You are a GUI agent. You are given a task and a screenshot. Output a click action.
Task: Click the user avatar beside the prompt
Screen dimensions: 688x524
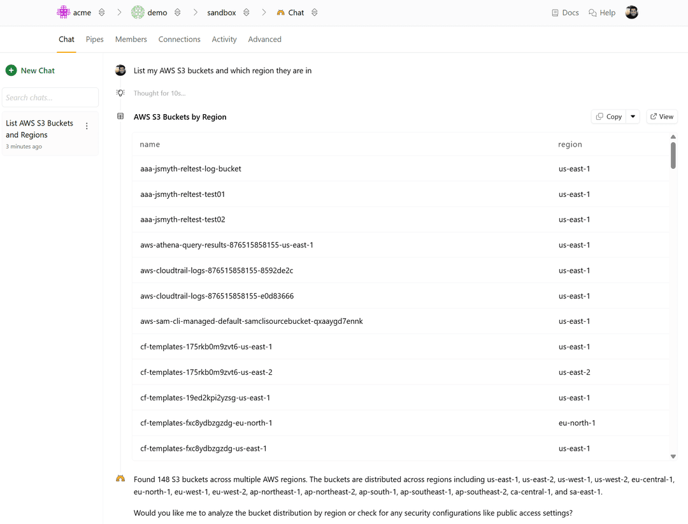[120, 70]
